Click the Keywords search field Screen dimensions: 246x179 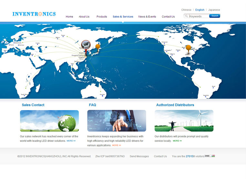coord(198,16)
